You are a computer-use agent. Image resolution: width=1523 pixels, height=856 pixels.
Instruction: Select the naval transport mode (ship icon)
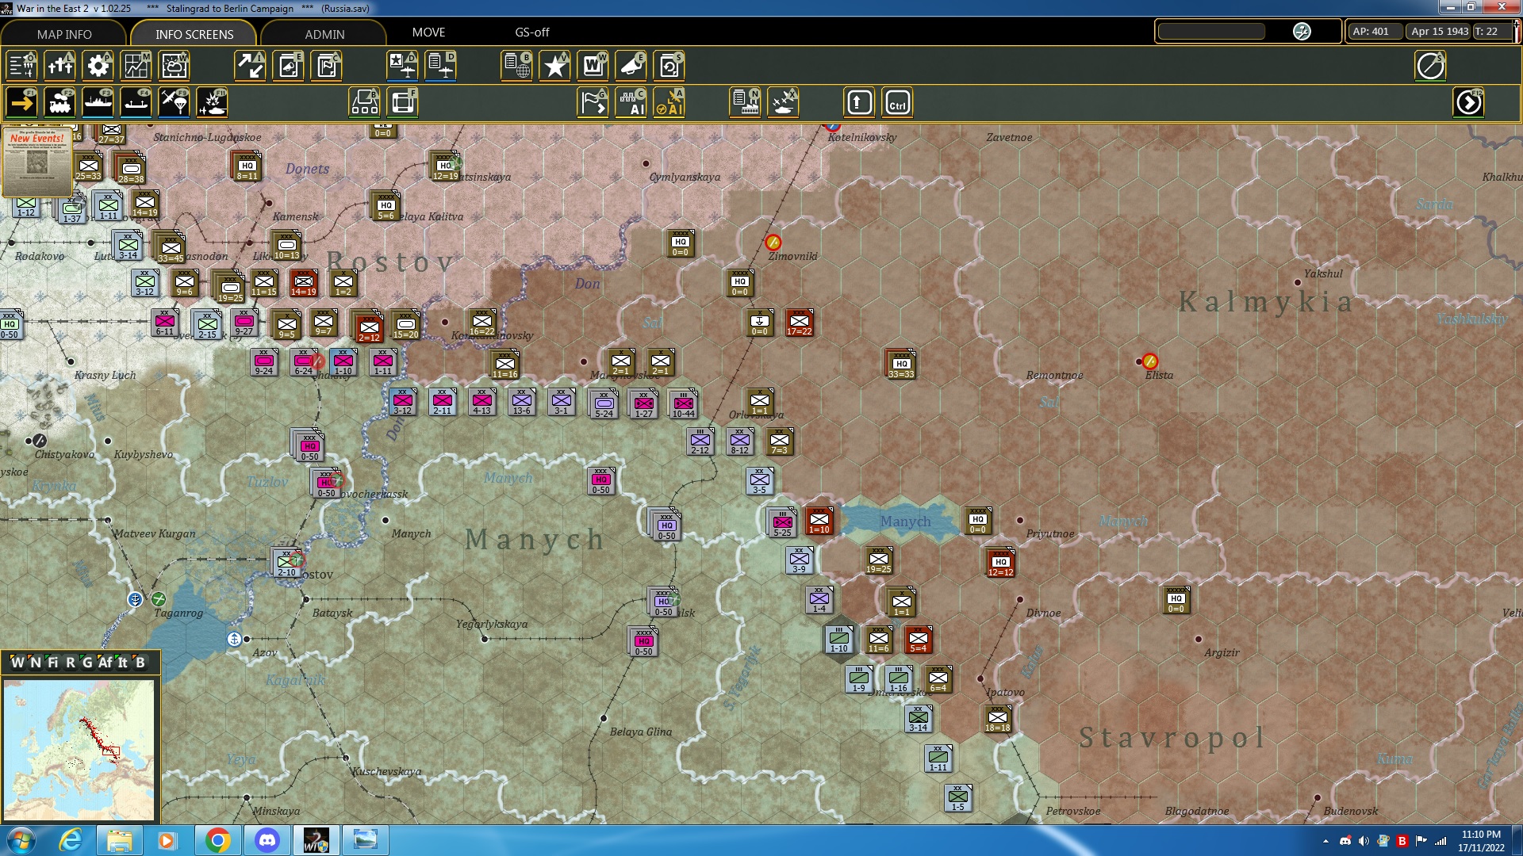tap(98, 103)
